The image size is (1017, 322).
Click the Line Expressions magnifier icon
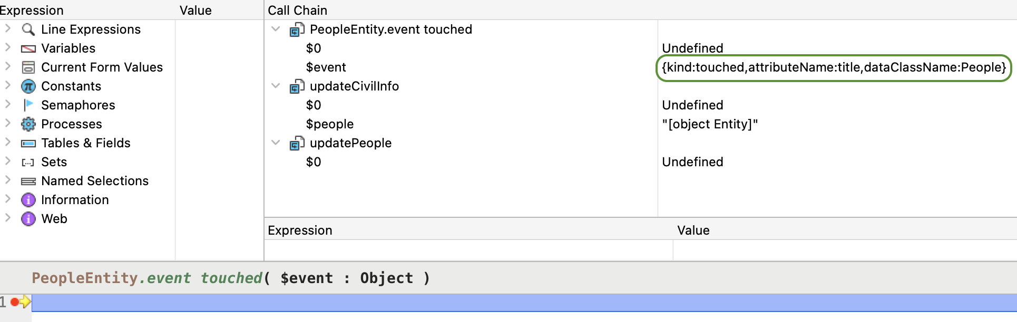click(x=28, y=29)
